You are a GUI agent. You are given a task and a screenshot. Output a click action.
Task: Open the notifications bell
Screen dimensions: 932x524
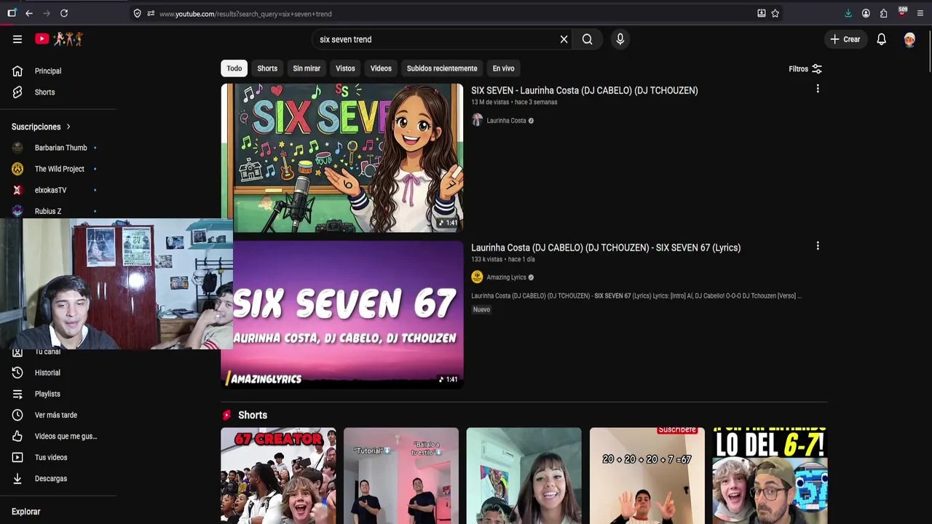pyautogui.click(x=881, y=39)
